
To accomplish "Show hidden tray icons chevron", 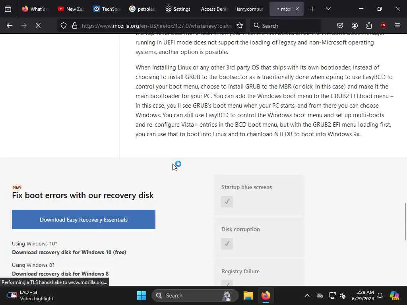I will 307,295.
